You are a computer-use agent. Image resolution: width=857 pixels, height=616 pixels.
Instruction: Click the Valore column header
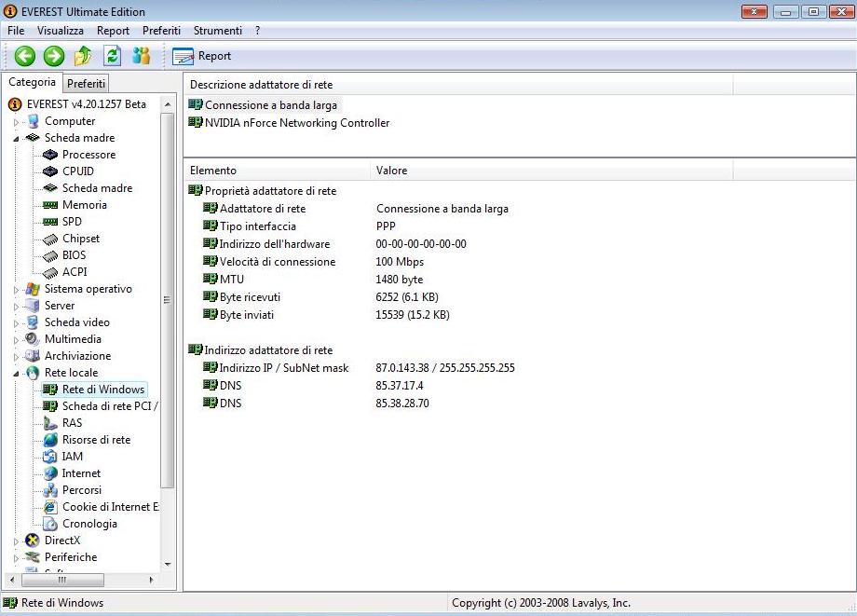pyautogui.click(x=391, y=171)
